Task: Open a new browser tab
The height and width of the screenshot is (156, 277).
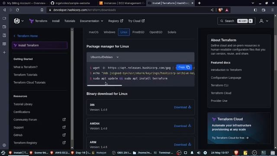Action: click(199, 3)
